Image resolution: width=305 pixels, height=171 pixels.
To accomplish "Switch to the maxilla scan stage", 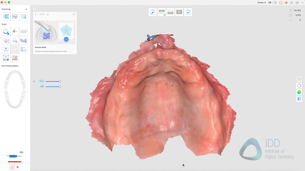I will [162, 12].
